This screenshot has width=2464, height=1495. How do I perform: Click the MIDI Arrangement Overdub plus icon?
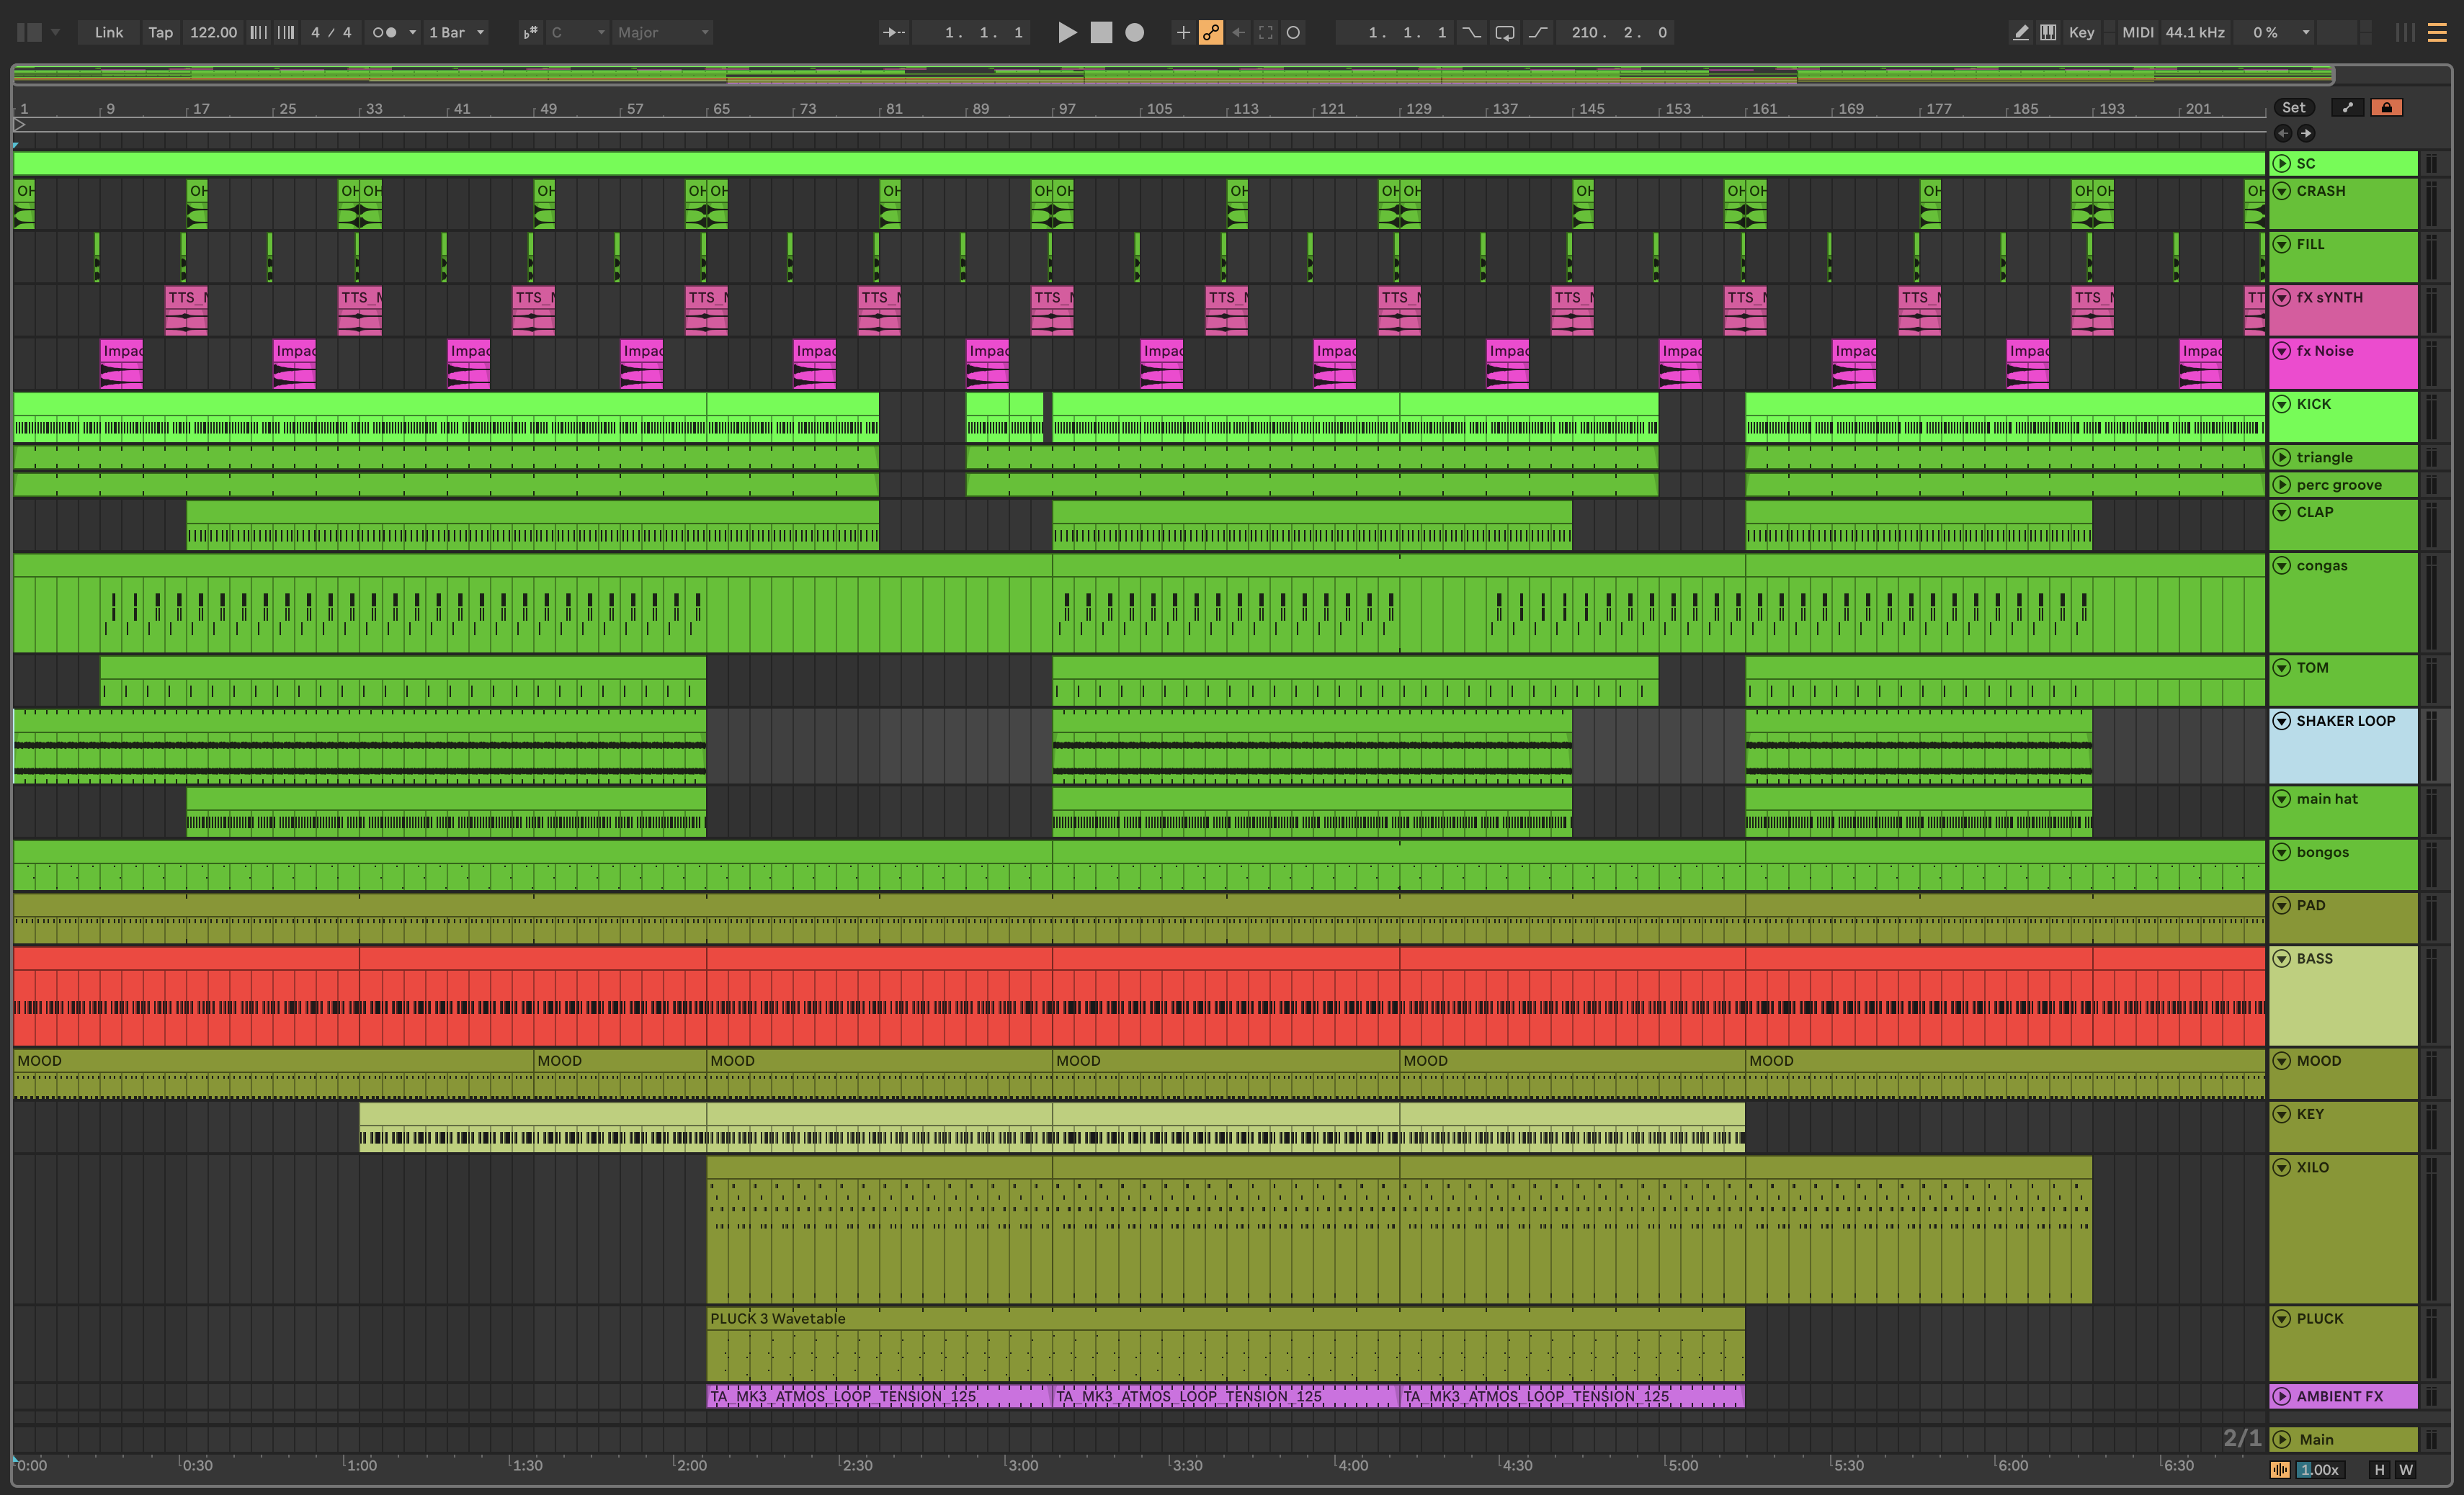(1183, 32)
